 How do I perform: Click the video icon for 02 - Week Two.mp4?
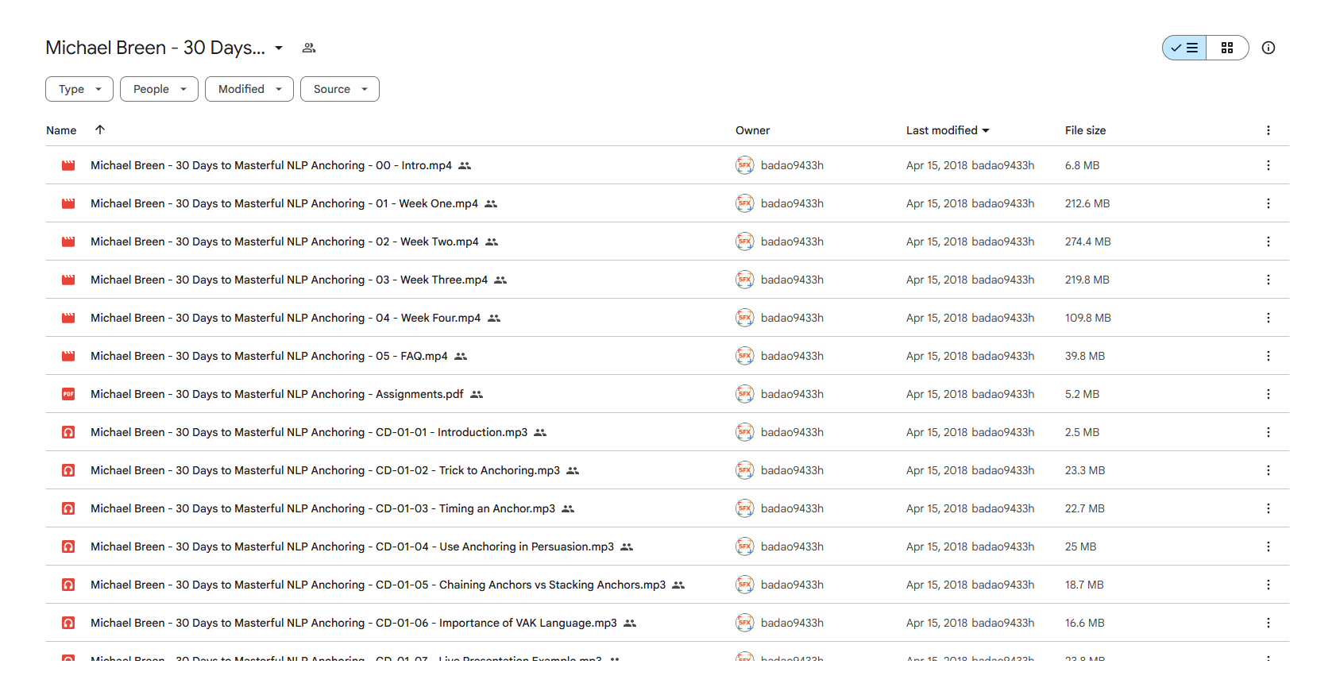(68, 241)
